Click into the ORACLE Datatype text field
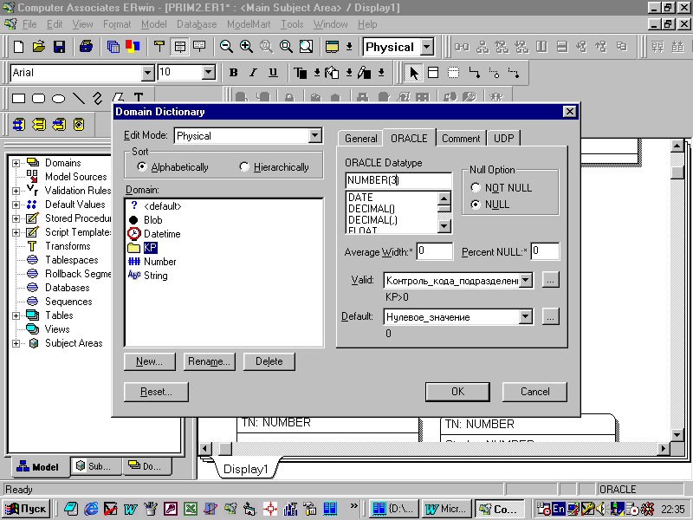 (x=398, y=180)
